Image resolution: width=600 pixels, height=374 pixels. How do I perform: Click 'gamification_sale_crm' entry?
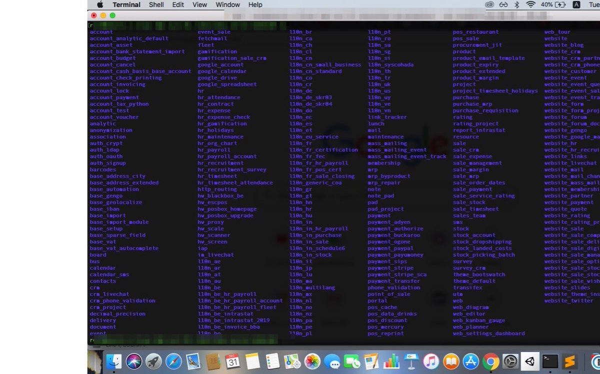(x=232, y=58)
